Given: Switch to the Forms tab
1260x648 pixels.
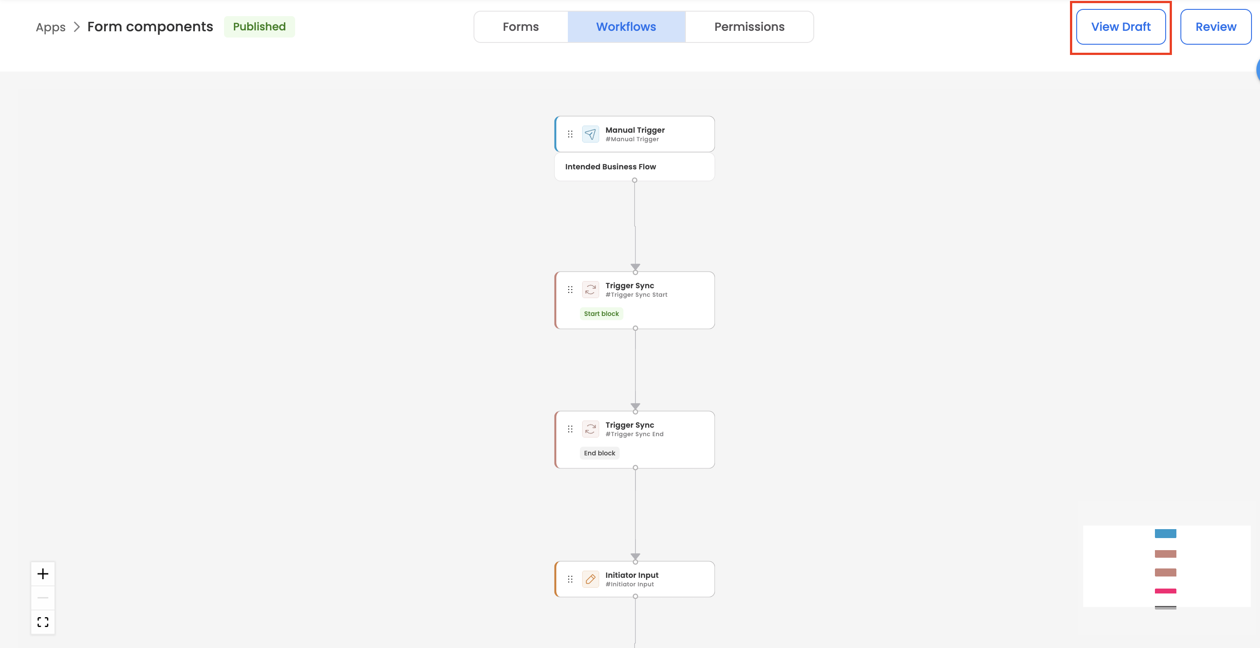Looking at the screenshot, I should tap(520, 27).
